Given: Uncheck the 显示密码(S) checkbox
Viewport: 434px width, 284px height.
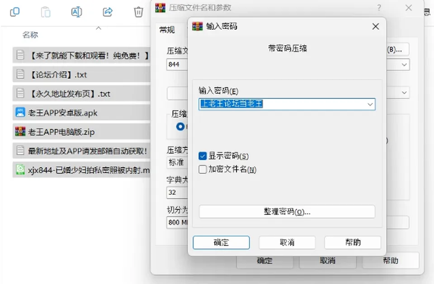Looking at the screenshot, I should click(203, 156).
